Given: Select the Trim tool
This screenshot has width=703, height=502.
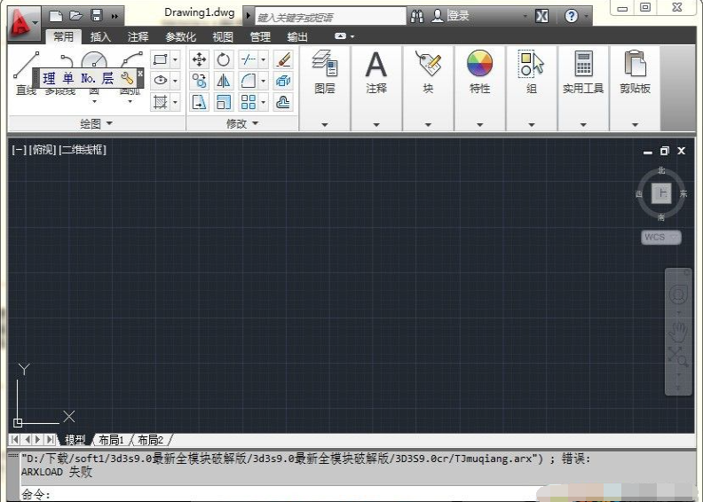Looking at the screenshot, I should click(x=248, y=59).
